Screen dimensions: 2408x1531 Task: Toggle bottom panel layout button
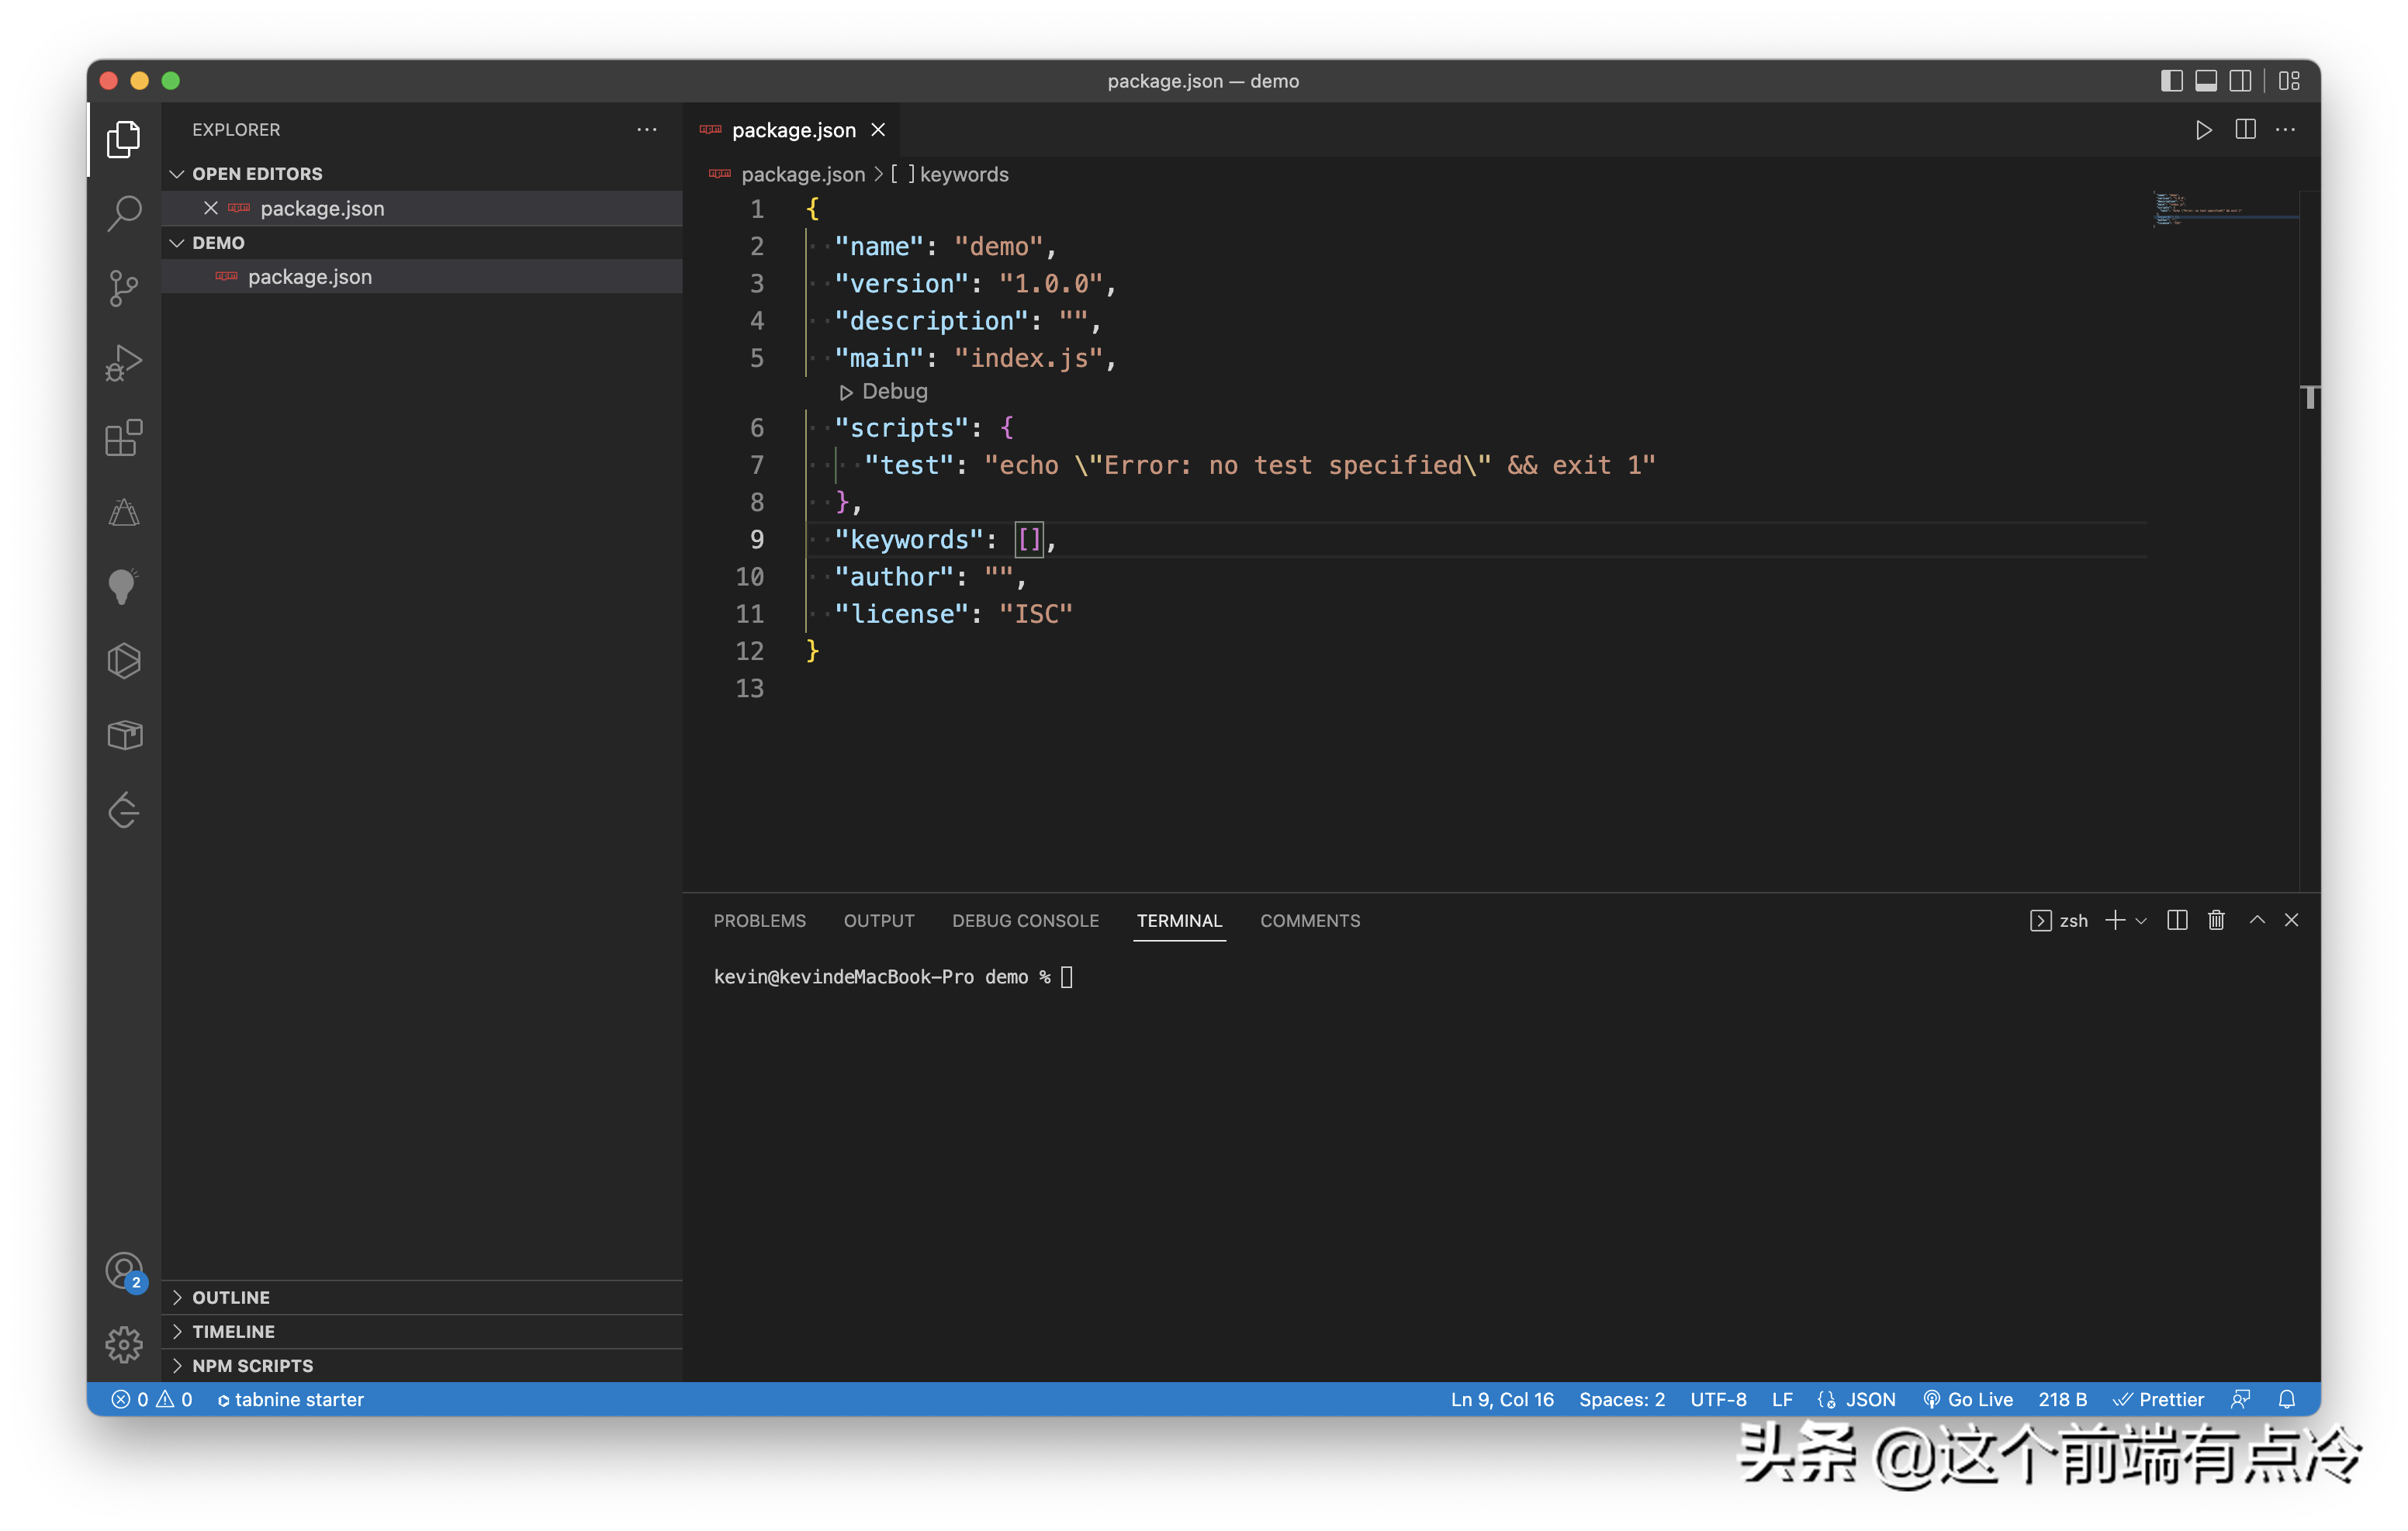2206,81
